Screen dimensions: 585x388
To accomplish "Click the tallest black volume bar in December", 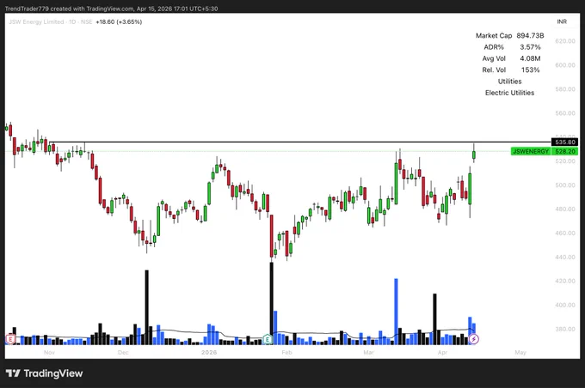I will tap(146, 307).
